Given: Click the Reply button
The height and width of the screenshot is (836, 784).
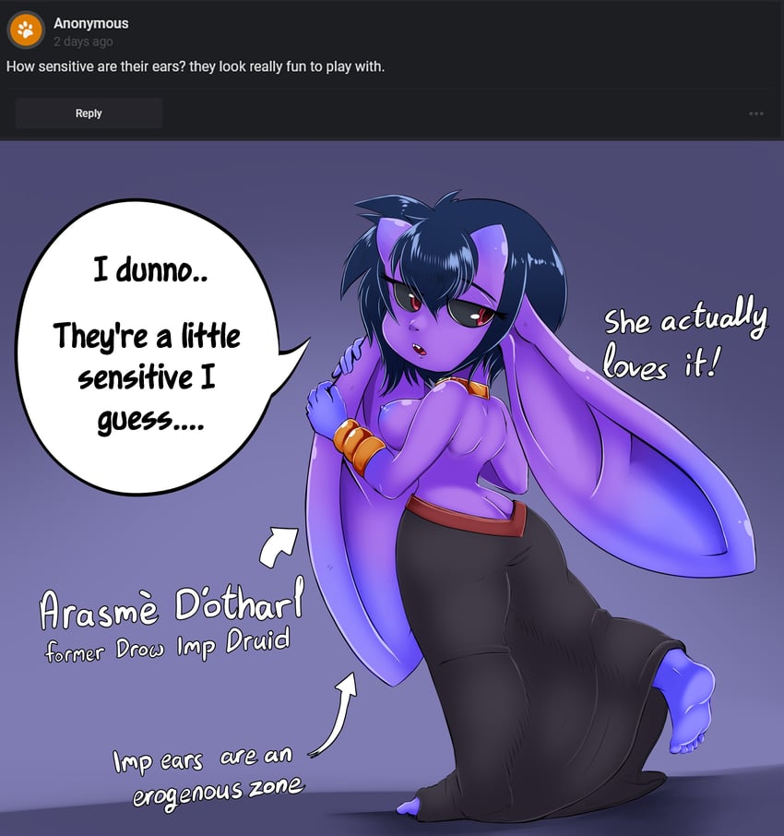Looking at the screenshot, I should (89, 113).
